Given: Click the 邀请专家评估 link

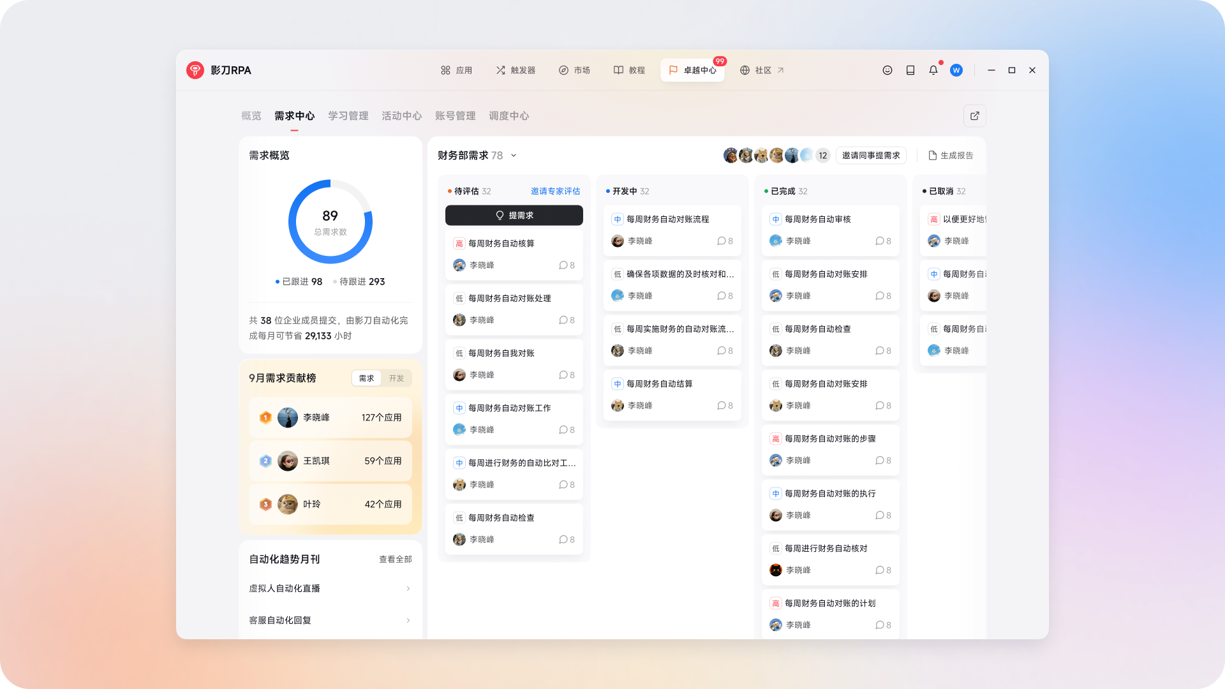Looking at the screenshot, I should point(555,191).
